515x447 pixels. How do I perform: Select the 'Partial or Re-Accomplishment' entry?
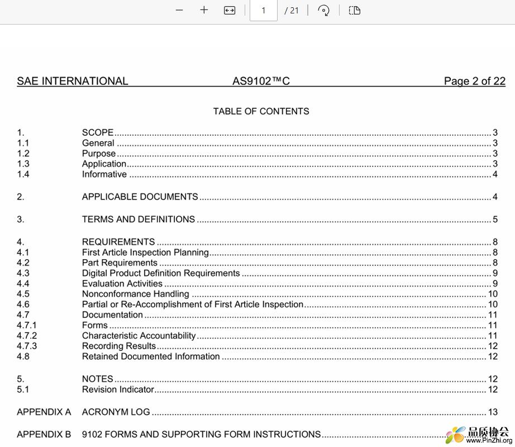pyautogui.click(x=257, y=304)
